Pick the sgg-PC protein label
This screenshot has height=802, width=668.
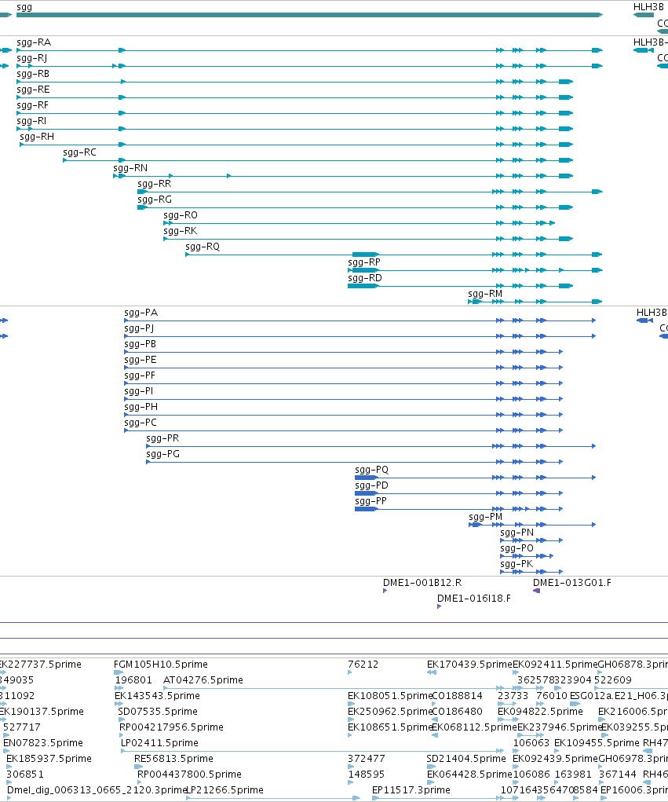point(141,423)
